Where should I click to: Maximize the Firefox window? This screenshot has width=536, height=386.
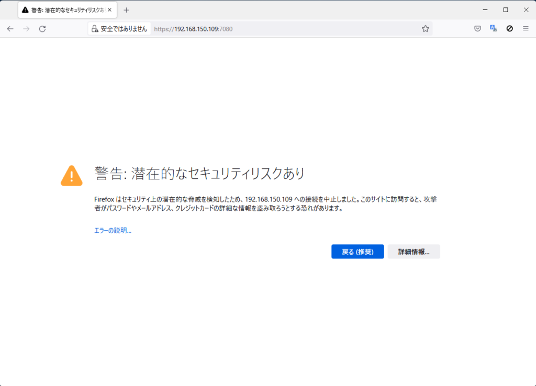506,9
